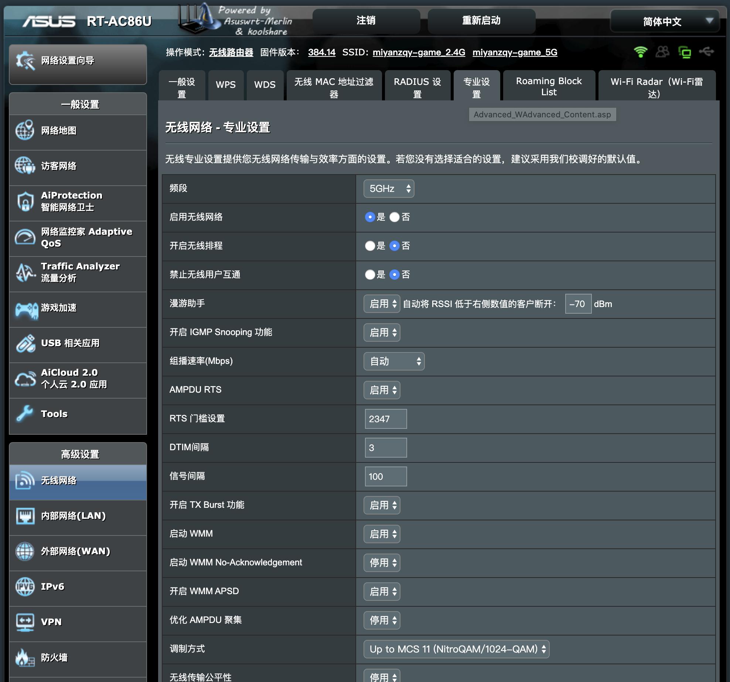This screenshot has width=730, height=682.
Task: Open AiProtection 智能网络卫士
Action: [71, 201]
